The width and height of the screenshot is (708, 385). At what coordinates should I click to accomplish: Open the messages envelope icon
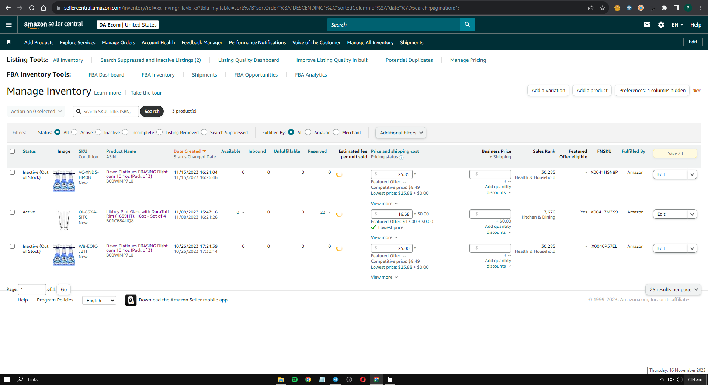(647, 25)
